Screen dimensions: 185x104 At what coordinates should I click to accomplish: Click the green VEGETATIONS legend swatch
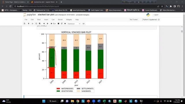click(x=58, y=91)
